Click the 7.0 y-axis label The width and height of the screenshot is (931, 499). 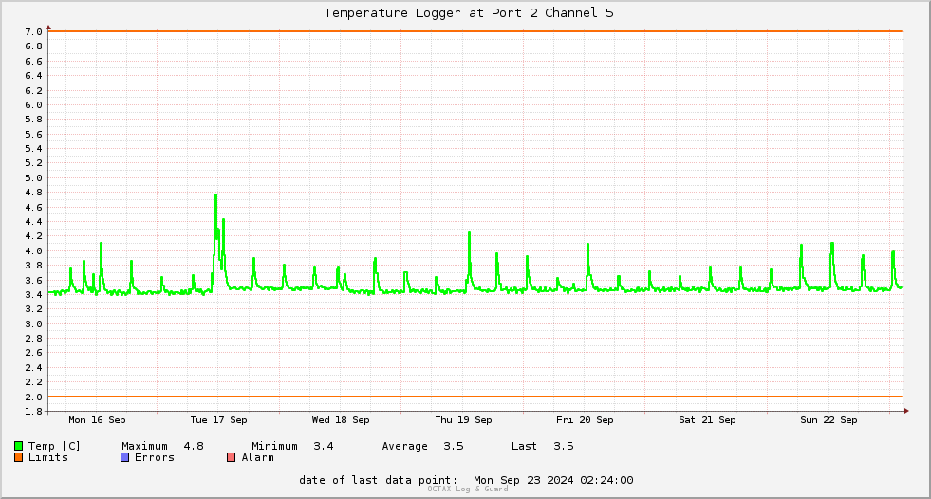34,32
